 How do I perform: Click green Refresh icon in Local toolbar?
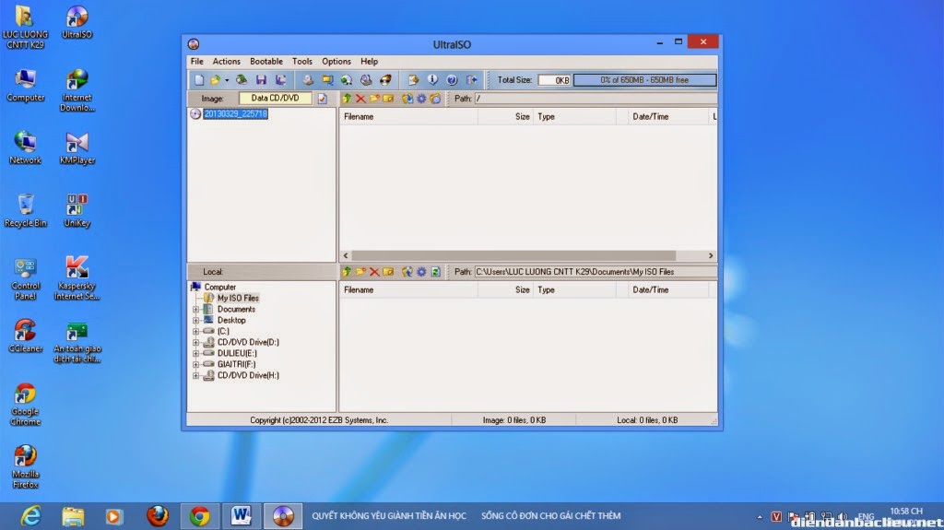435,272
